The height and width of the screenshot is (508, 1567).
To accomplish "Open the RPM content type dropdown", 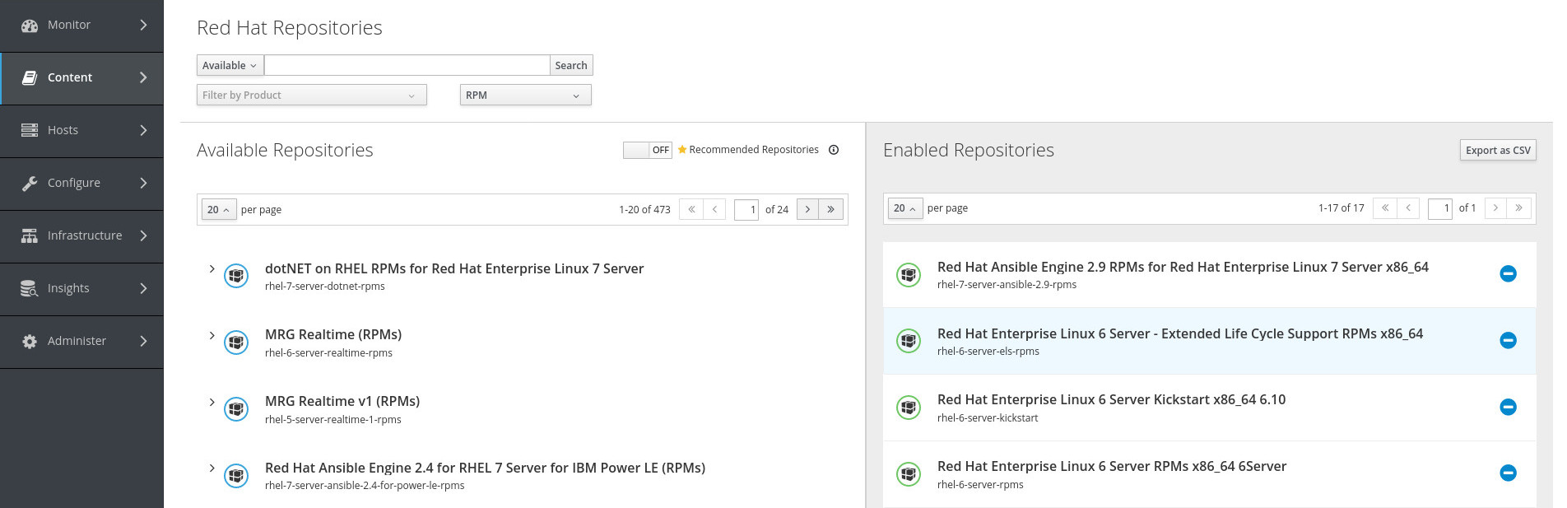I will click(525, 96).
